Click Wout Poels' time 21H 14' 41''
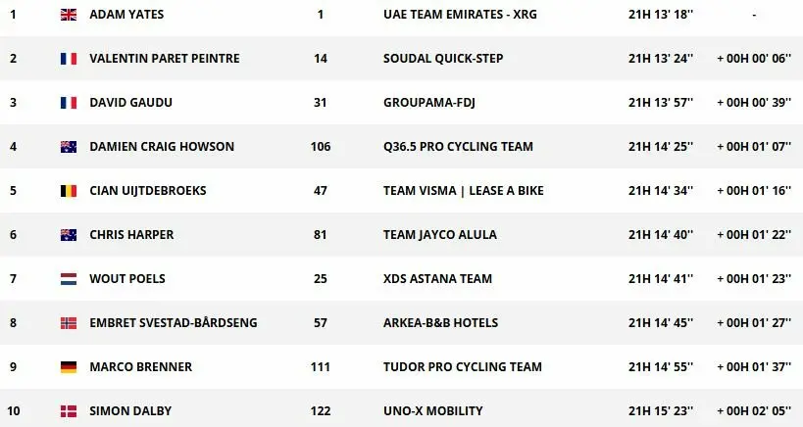Image resolution: width=803 pixels, height=427 pixels. point(661,279)
